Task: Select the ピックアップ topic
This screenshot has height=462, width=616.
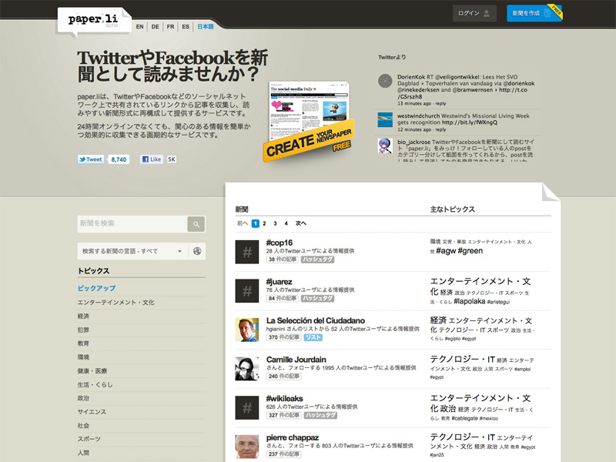Action: click(x=97, y=288)
